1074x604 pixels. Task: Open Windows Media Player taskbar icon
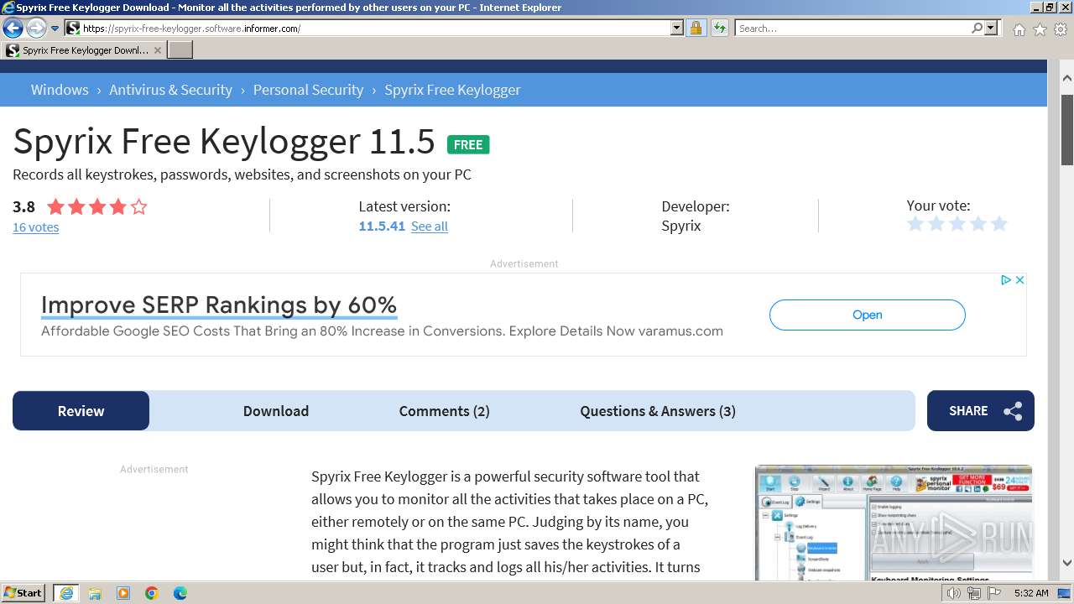[123, 593]
